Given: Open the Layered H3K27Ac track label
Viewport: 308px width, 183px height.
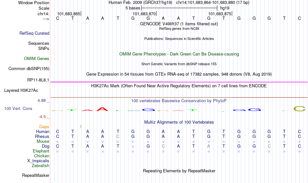Looking at the screenshot, I should point(21,91).
